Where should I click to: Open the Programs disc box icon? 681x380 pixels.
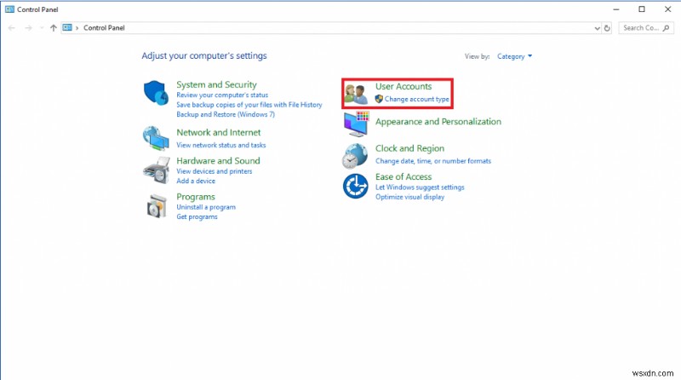pyautogui.click(x=157, y=206)
